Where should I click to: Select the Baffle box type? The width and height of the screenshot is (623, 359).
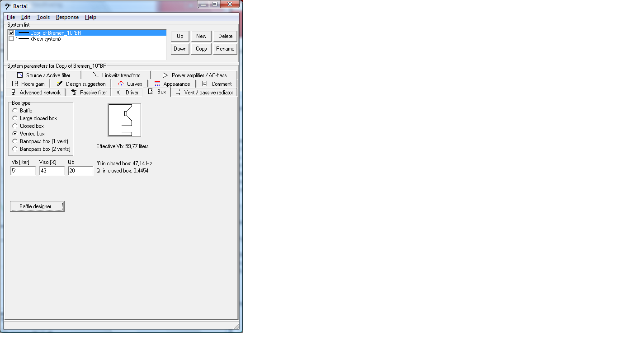pos(15,111)
